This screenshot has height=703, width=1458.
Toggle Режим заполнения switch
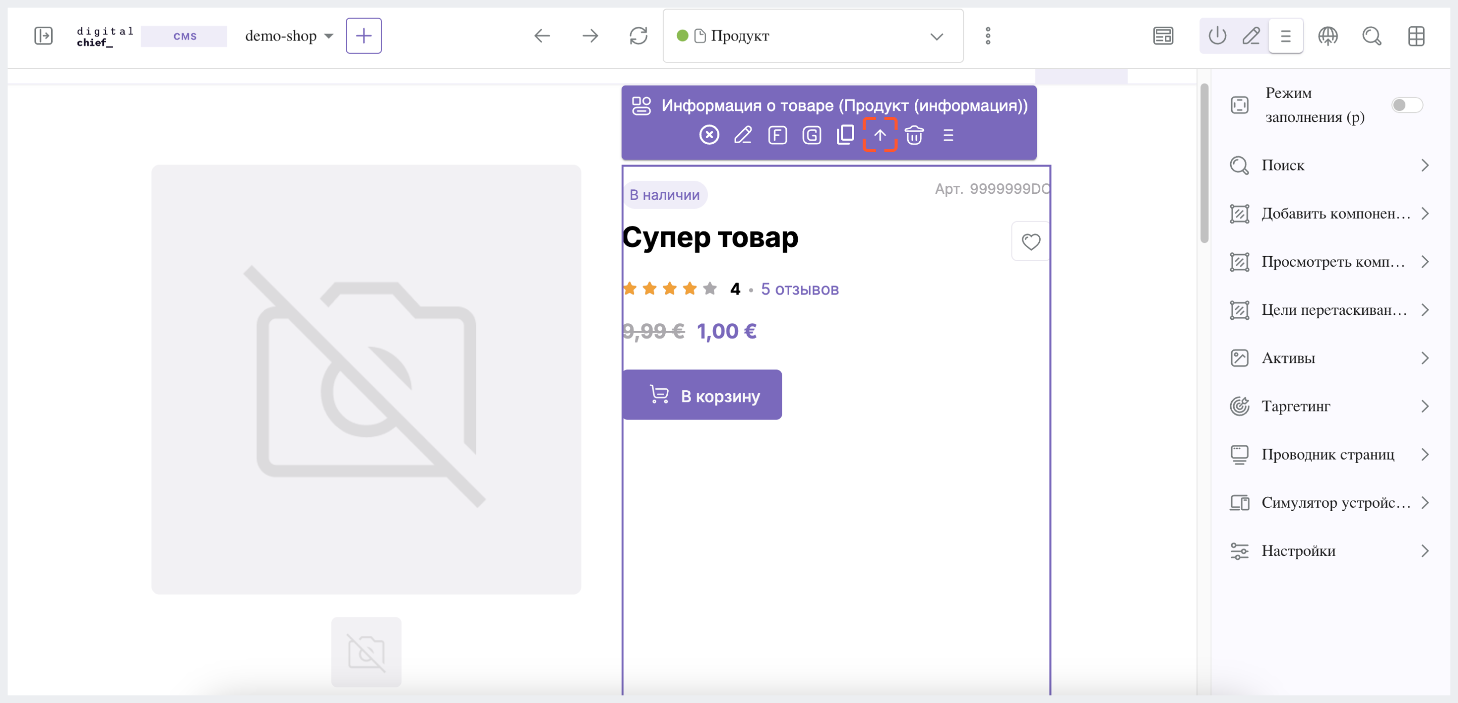(x=1406, y=105)
